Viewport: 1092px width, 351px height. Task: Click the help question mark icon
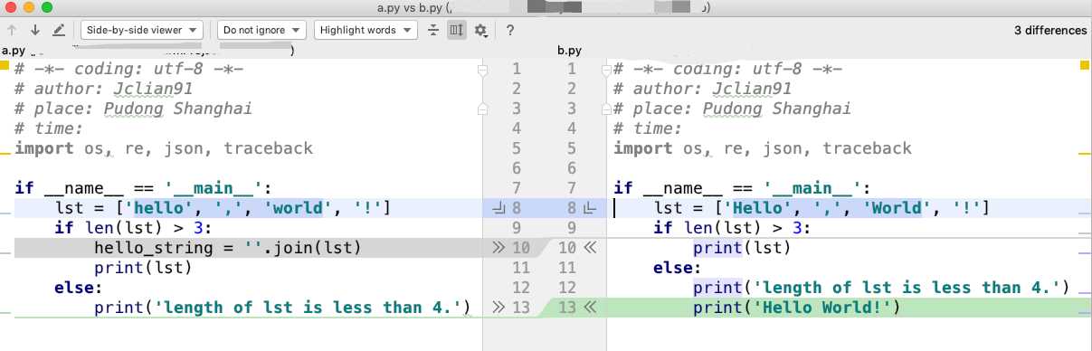point(510,30)
